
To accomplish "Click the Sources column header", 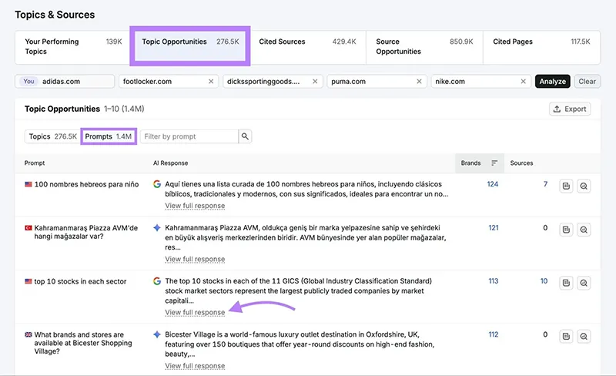I will (521, 163).
